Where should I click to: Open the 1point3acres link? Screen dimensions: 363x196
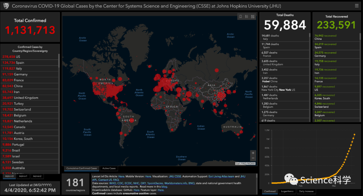155,183
